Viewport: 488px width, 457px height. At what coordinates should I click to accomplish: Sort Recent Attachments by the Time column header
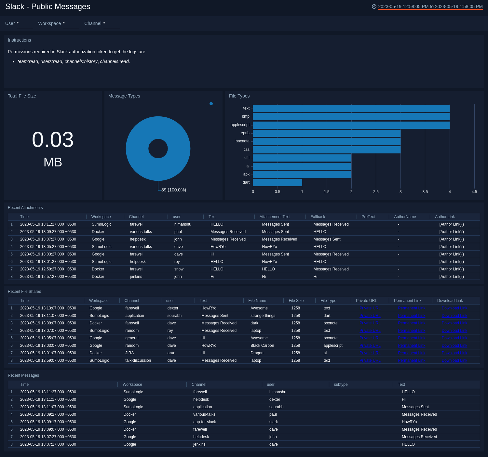[24, 217]
